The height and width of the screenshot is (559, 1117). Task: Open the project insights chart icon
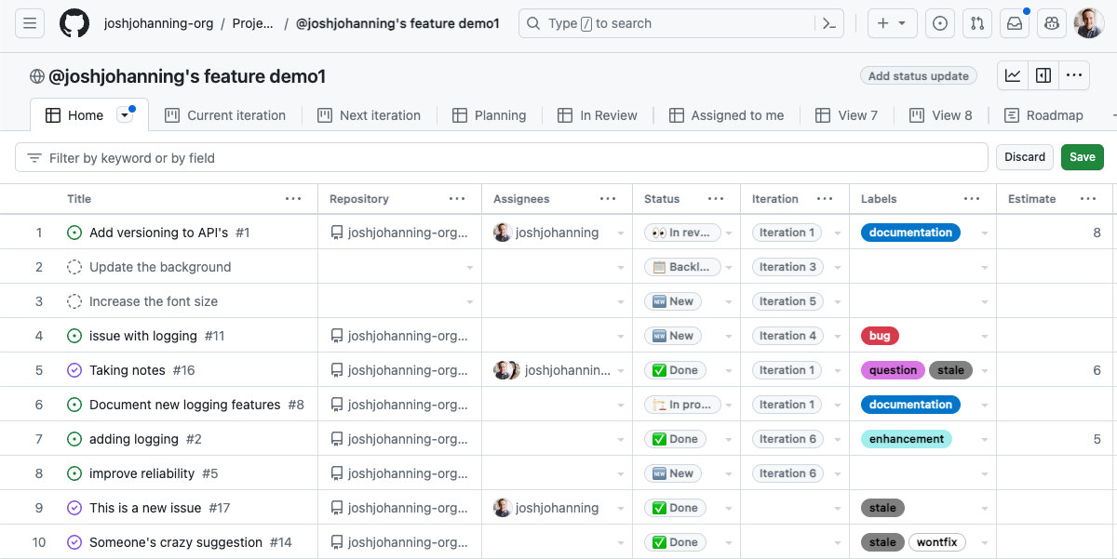1012,75
